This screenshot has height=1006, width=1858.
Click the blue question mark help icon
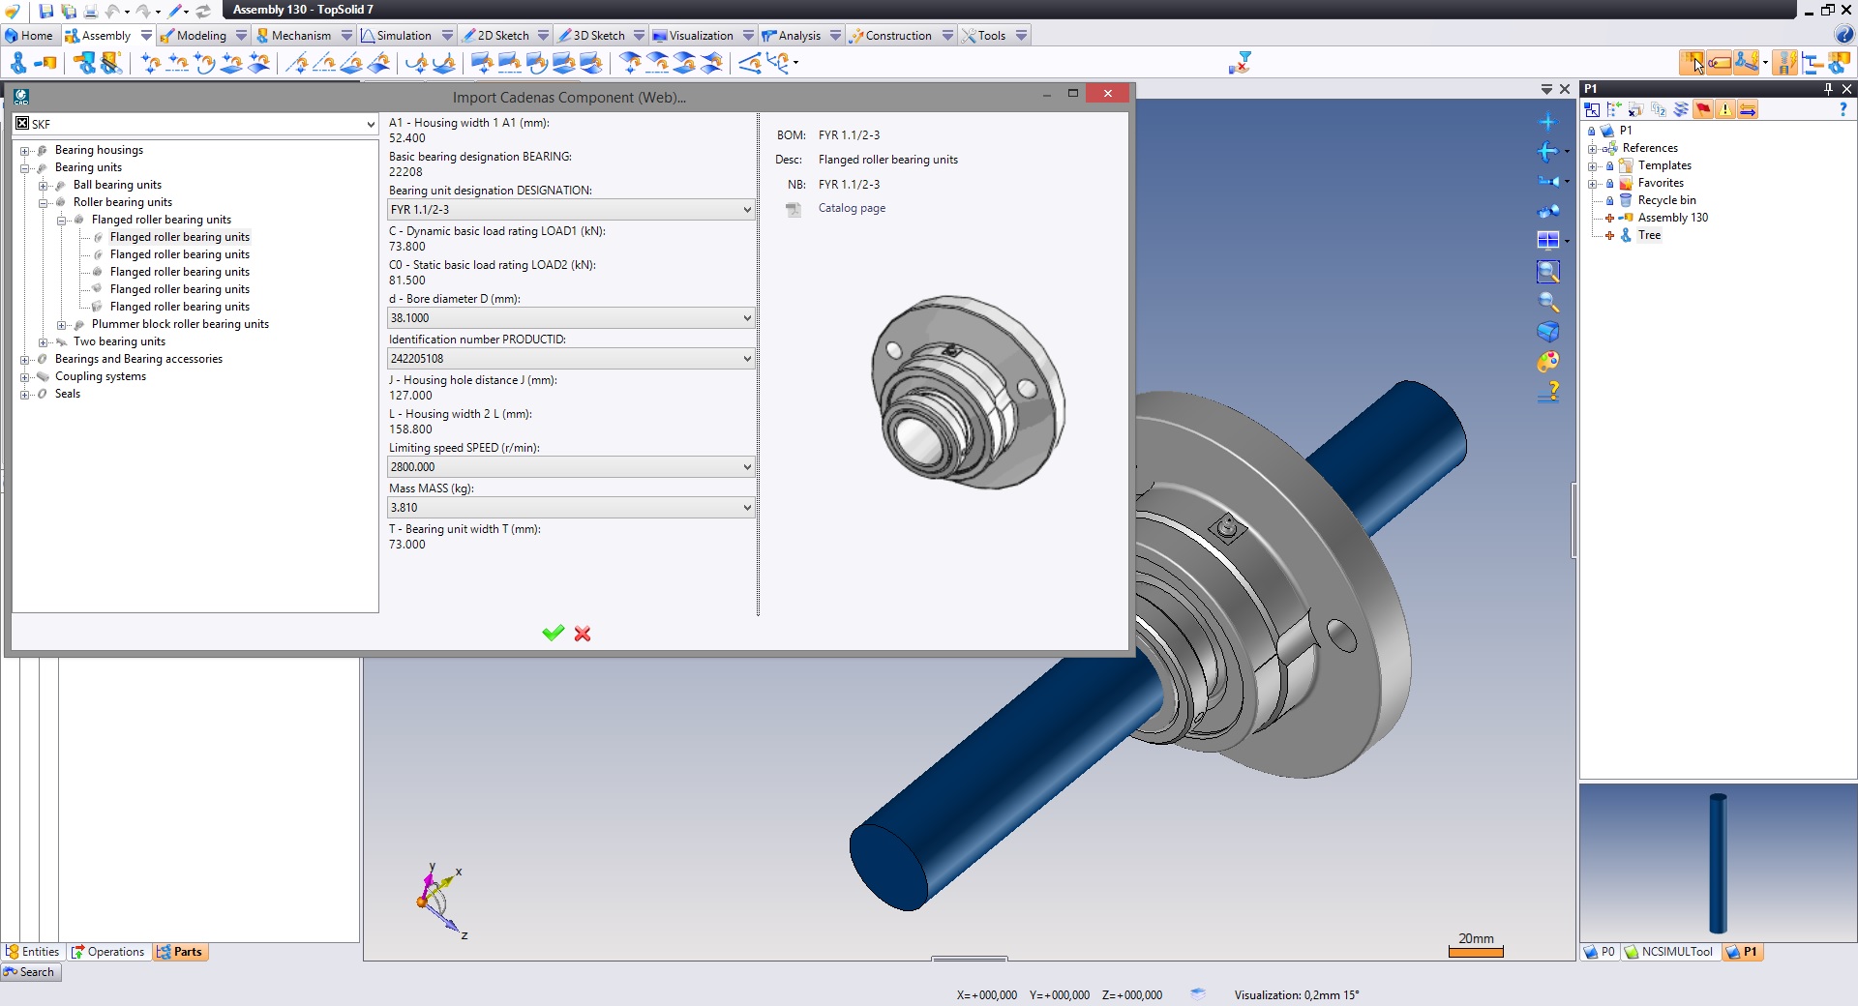[1842, 109]
